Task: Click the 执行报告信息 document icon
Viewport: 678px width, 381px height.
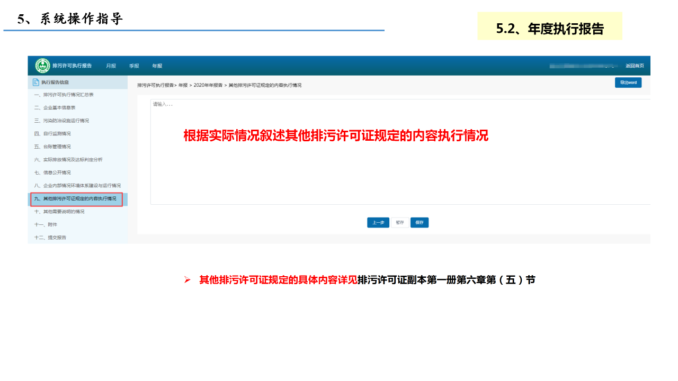Action: coord(36,82)
